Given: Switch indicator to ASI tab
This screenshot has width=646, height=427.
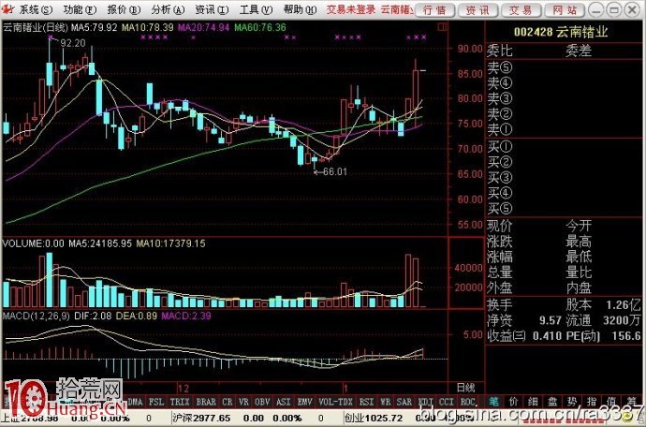Looking at the screenshot, I should click(x=284, y=402).
